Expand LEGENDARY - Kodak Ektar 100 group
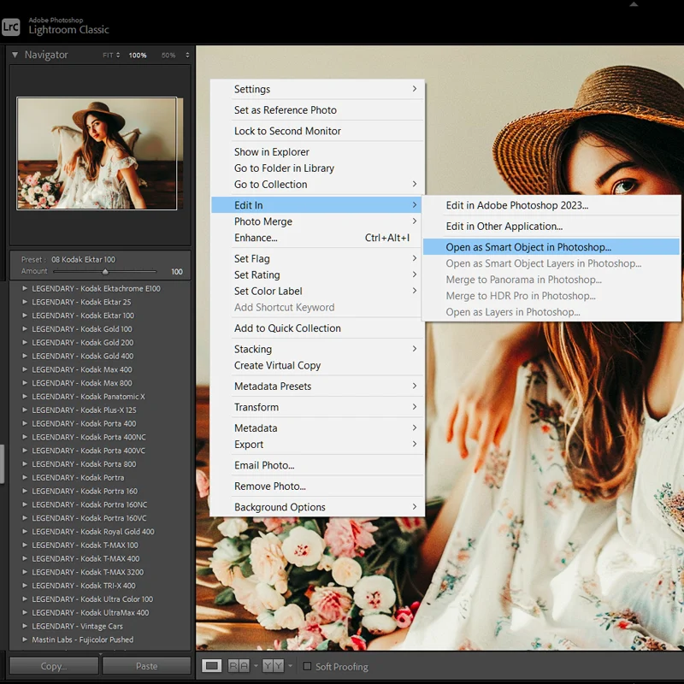 click(25, 315)
